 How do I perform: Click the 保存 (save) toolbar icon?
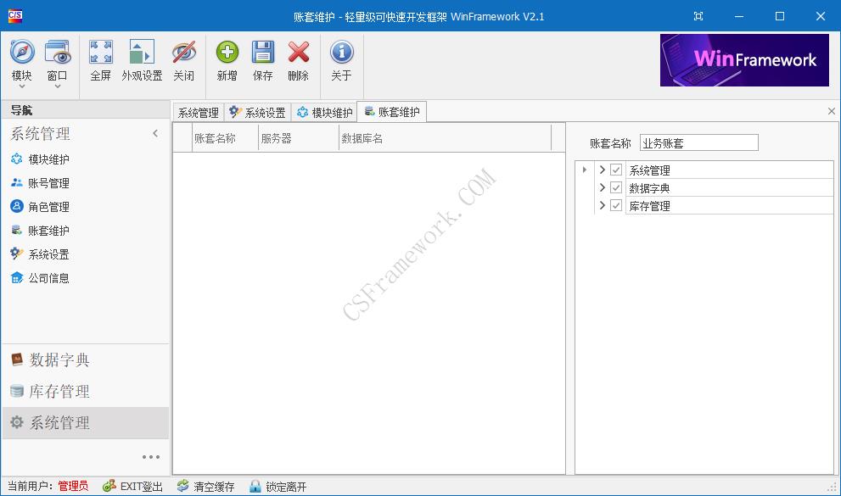[263, 59]
